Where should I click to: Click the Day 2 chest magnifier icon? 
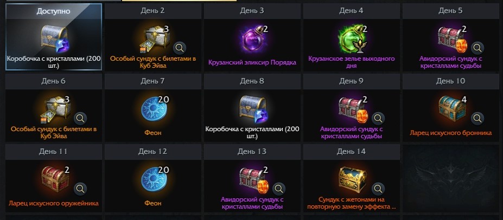pos(180,48)
